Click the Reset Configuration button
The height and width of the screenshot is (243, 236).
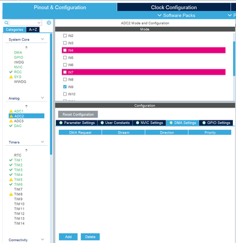click(78, 114)
